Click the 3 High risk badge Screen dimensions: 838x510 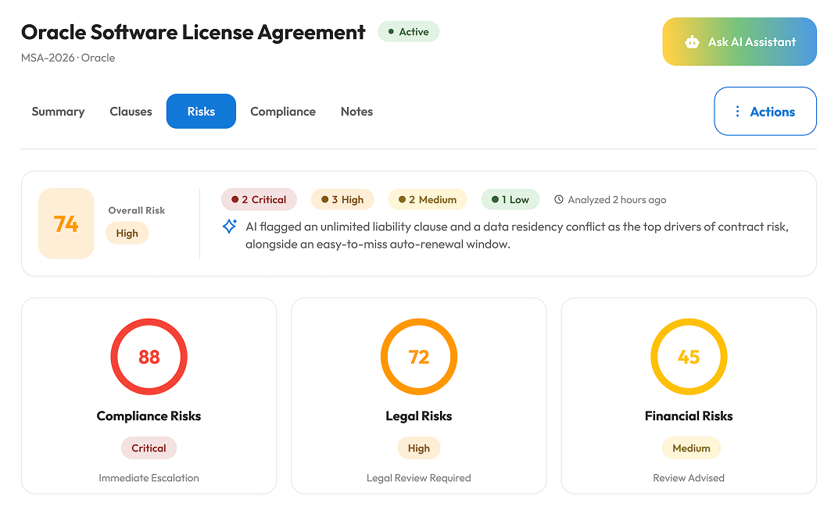coord(342,199)
